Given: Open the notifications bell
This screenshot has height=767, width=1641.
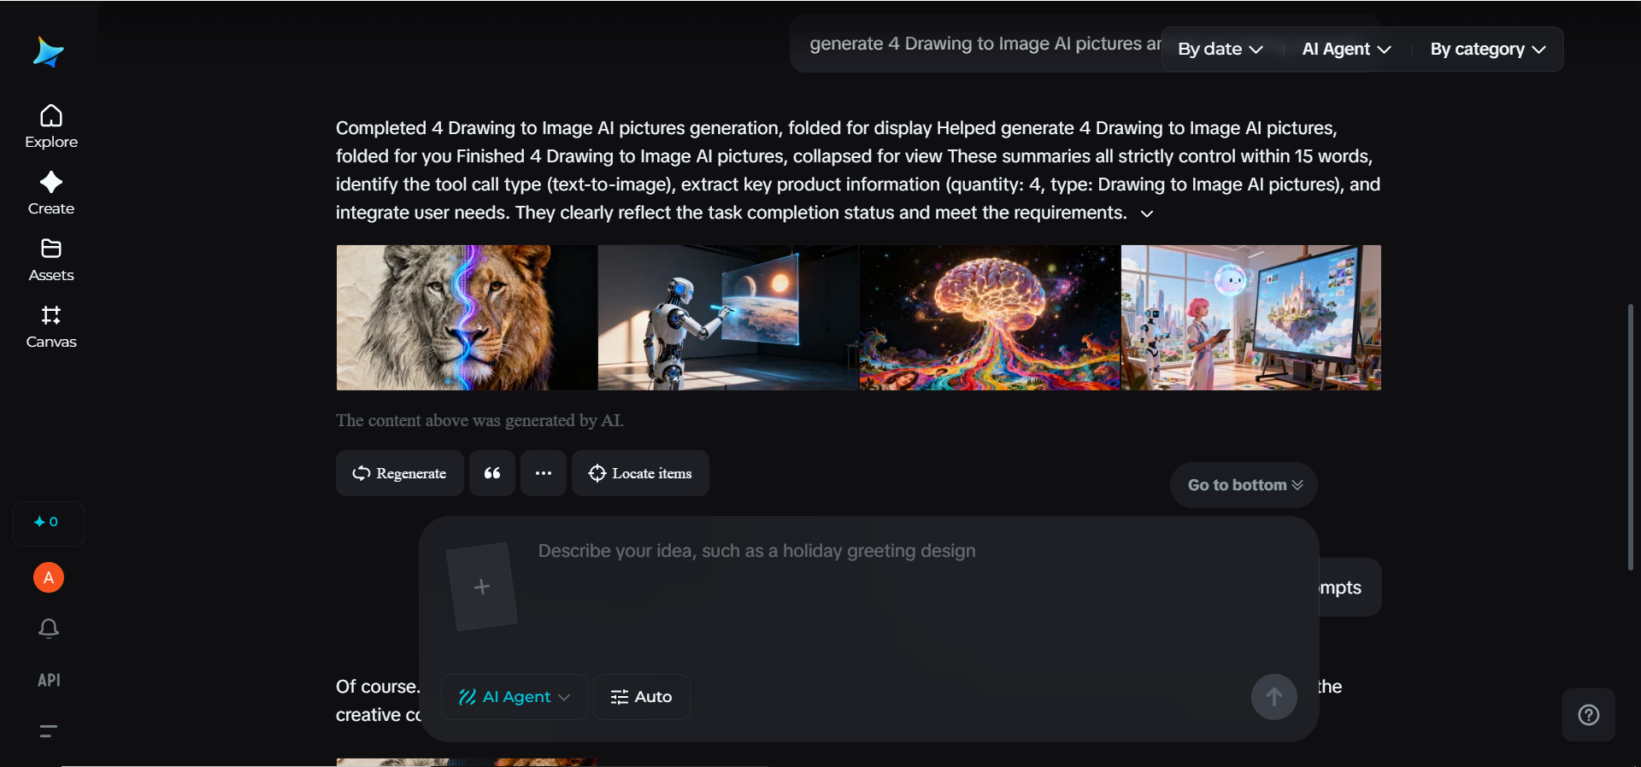Looking at the screenshot, I should (49, 629).
